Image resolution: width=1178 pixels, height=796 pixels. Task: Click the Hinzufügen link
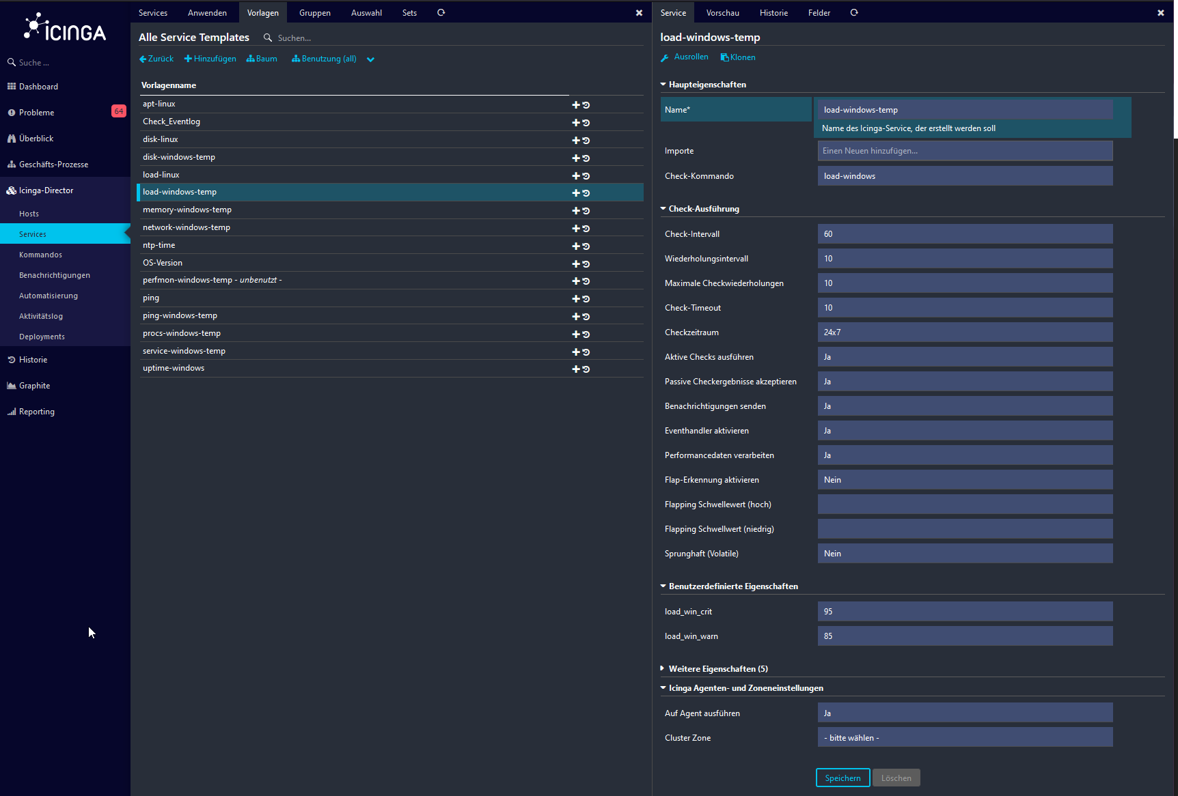(x=210, y=59)
